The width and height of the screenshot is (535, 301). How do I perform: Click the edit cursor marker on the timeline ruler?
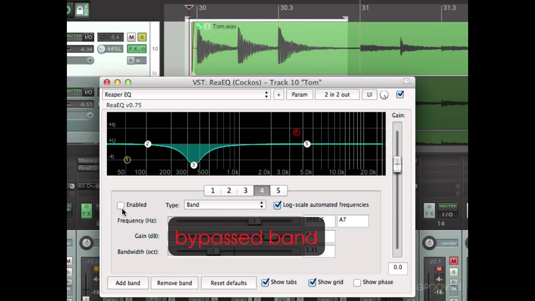tap(189, 7)
